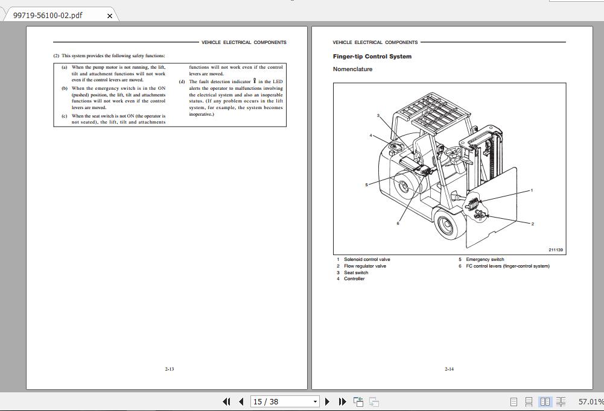This screenshot has height=411, width=604.
Task: Close the 99719-56100-02.pdf document tab
Action: (109, 16)
